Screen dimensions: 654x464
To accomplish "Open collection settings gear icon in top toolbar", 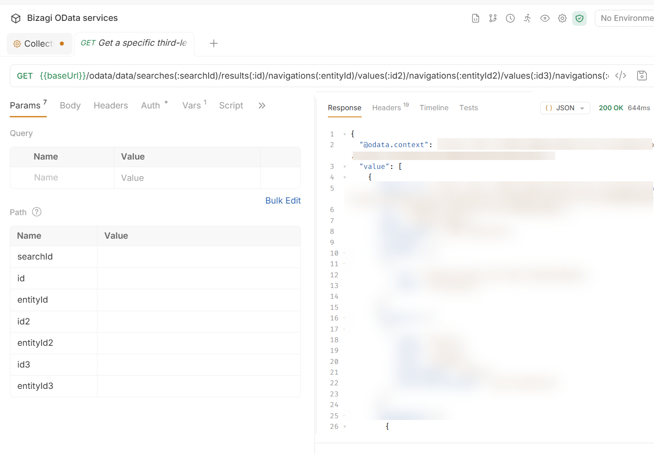I will tap(562, 18).
